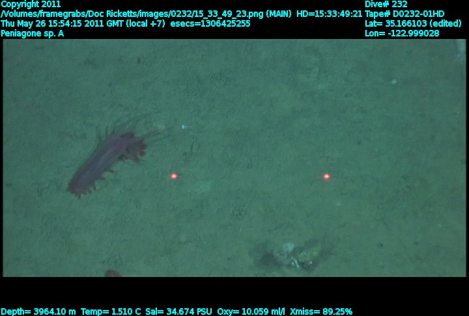Image resolution: width=469 pixels, height=316 pixels.
Task: Click the Dive# 232 text
Action: (386, 4)
